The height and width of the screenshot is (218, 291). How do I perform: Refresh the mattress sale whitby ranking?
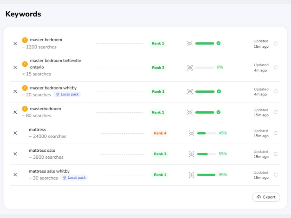coord(276,175)
